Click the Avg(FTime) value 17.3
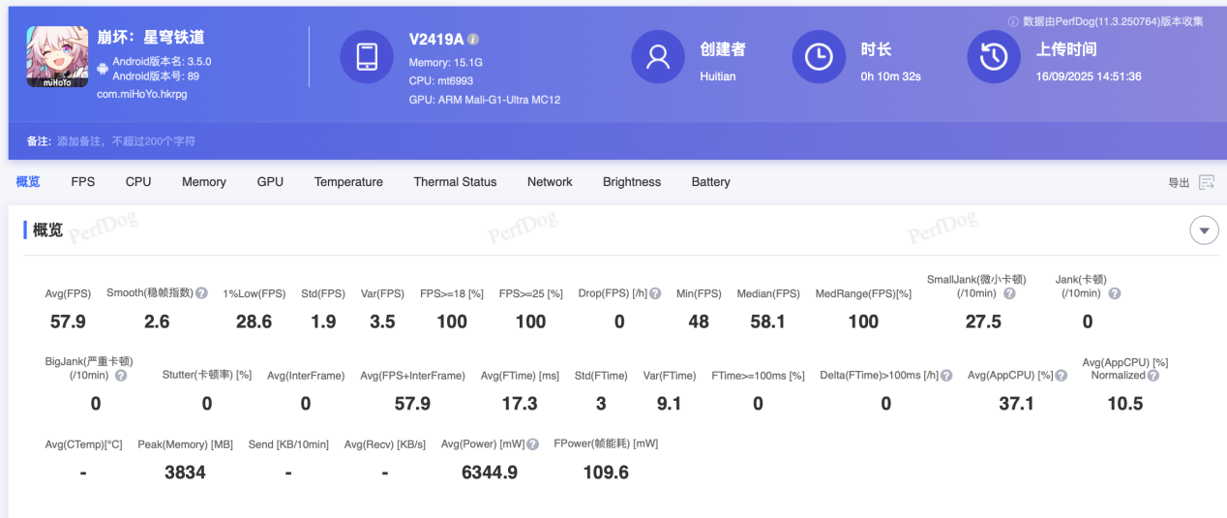Viewport: 1227px width, 518px height. pyautogui.click(x=521, y=403)
